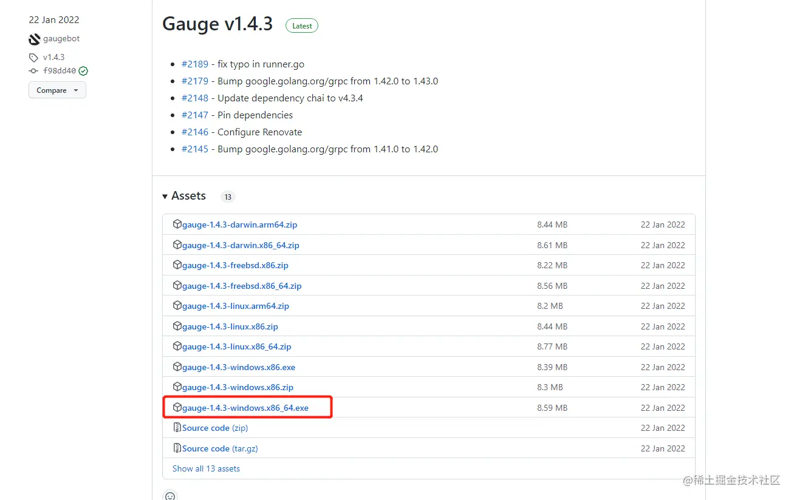Click package icon for darwin.arm64.zip
Image resolution: width=794 pixels, height=500 pixels.
pos(177,224)
